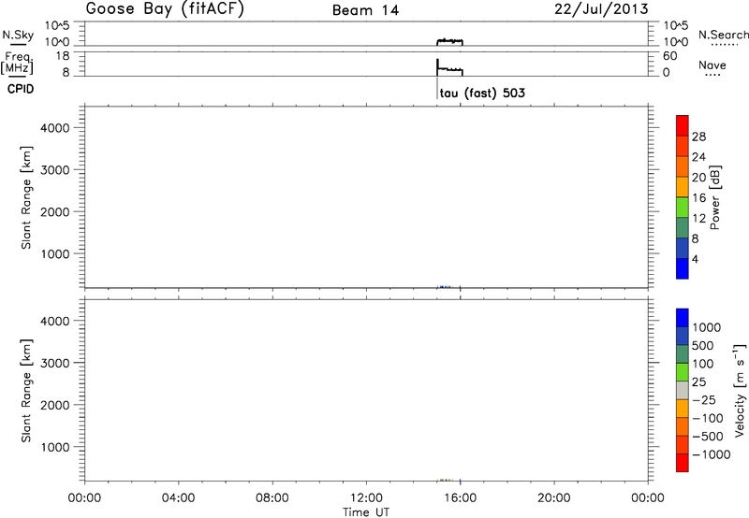Click the CPID vertical start marker line

[436, 88]
